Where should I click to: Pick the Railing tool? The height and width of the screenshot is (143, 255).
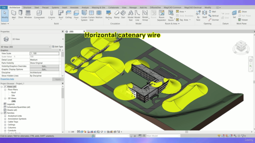click(108, 15)
